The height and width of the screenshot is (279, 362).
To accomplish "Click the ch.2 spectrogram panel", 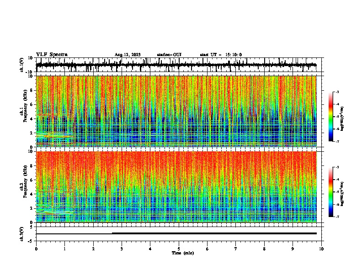I will [x=176, y=187].
